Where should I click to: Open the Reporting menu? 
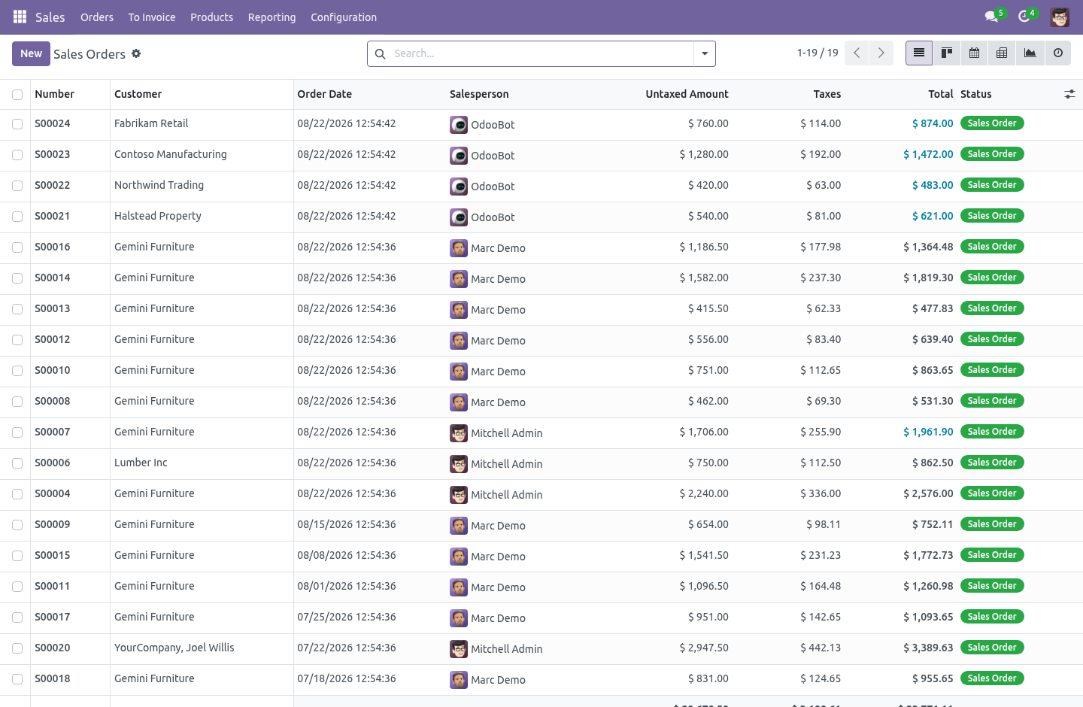[272, 17]
